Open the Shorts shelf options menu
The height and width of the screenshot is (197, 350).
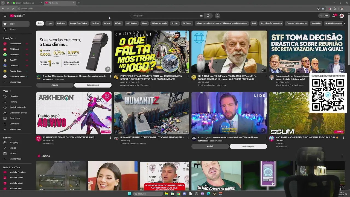coord(342,156)
